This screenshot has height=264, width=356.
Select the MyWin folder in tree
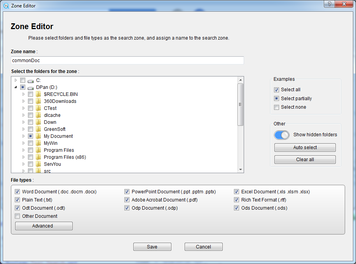click(x=51, y=143)
